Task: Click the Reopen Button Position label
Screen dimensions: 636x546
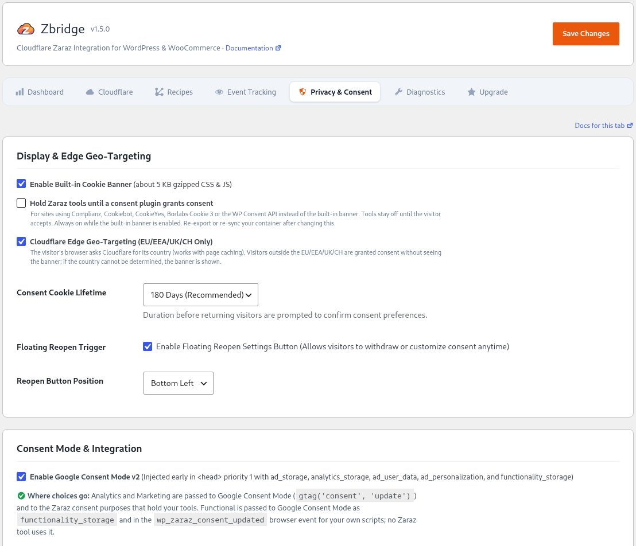Action: (x=60, y=381)
